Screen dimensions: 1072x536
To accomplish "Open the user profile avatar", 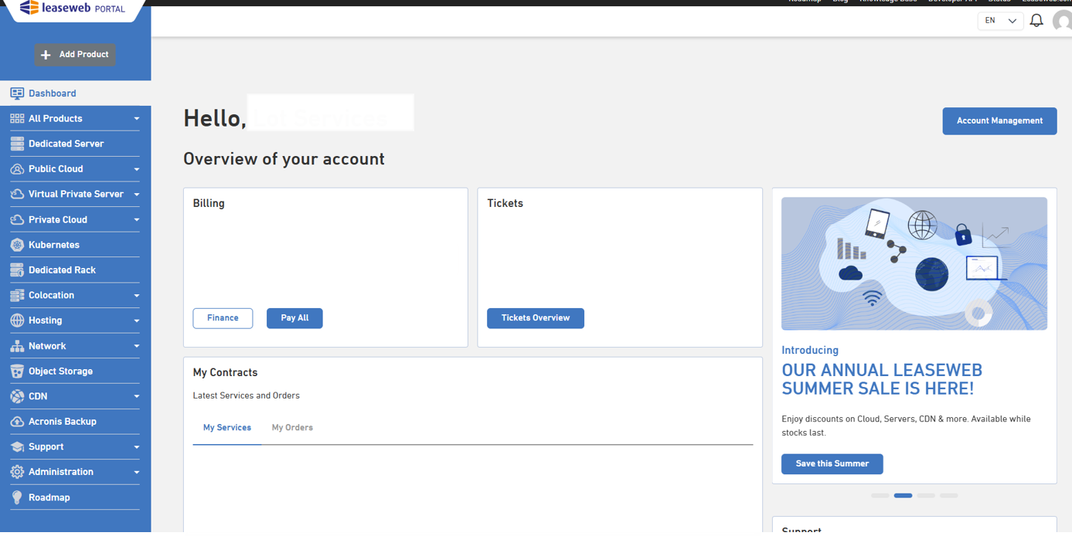I will (x=1063, y=22).
